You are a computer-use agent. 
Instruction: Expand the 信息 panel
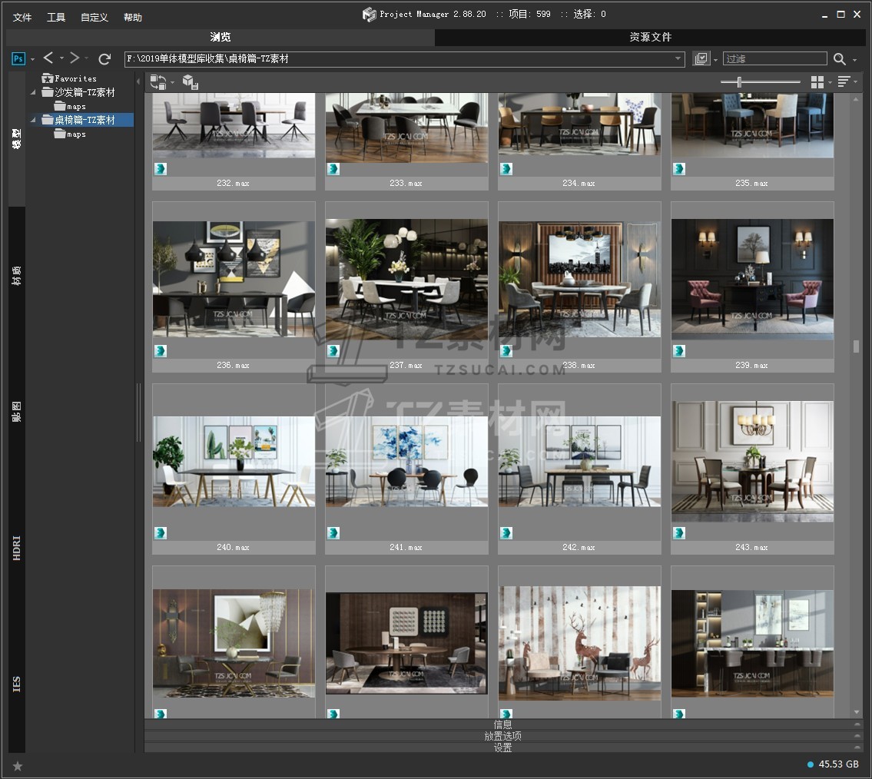click(x=502, y=724)
